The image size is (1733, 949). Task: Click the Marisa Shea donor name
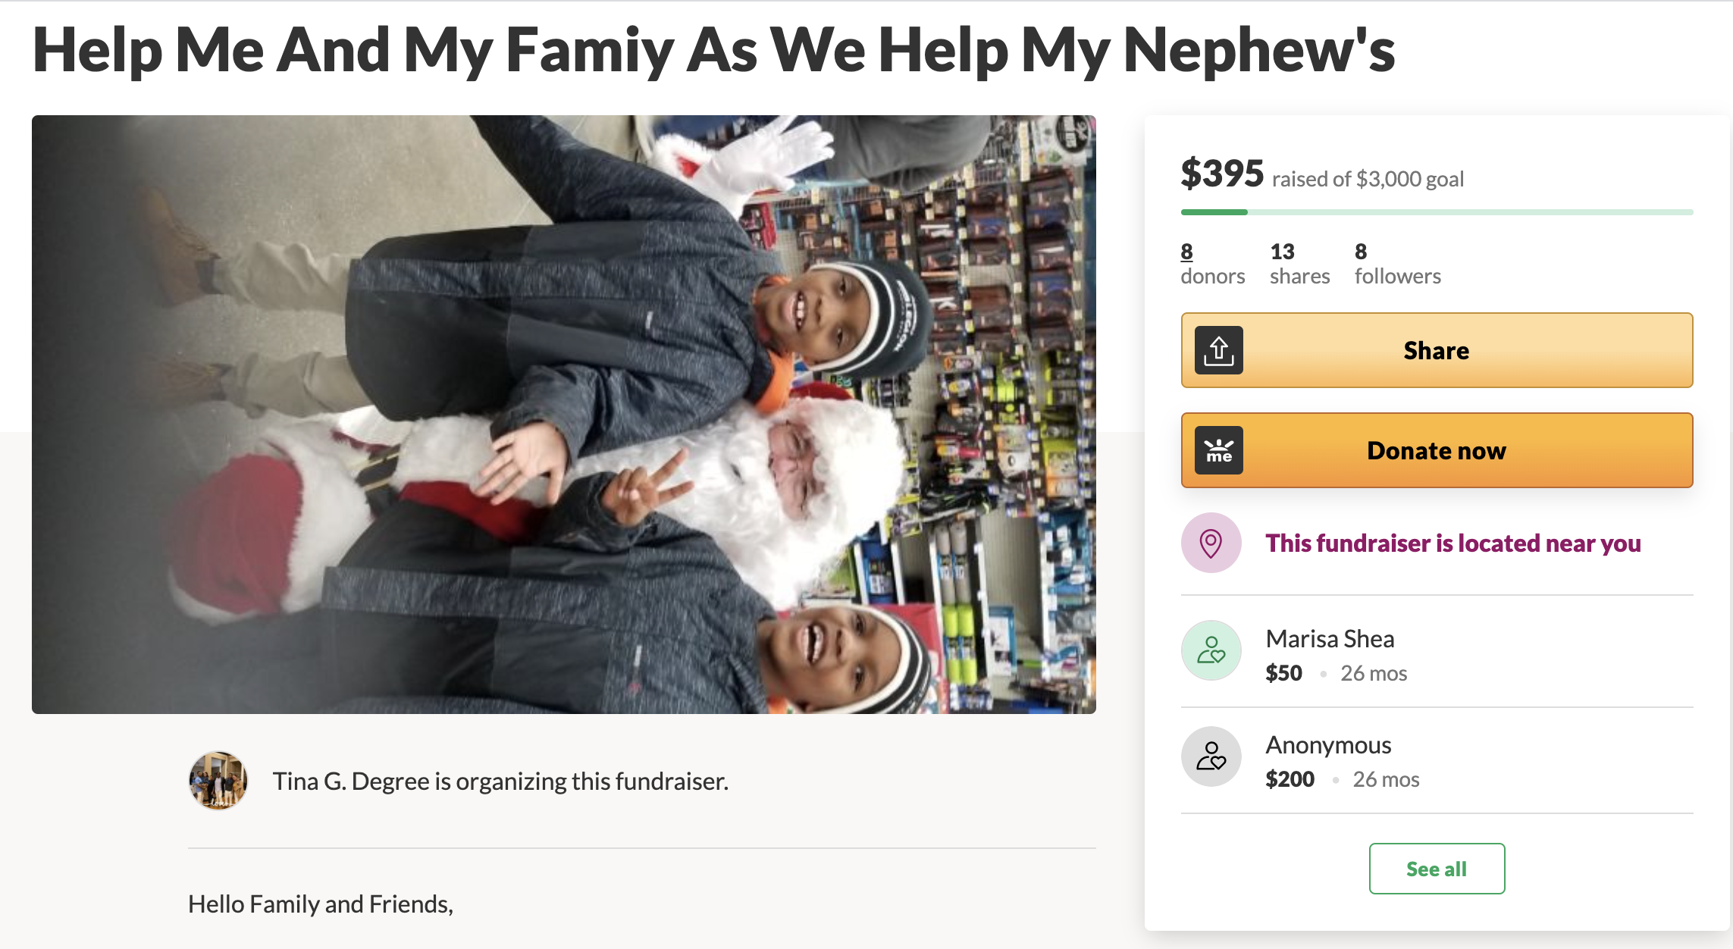(1330, 639)
